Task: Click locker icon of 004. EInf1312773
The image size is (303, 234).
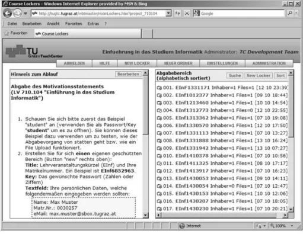Action: coord(160,110)
